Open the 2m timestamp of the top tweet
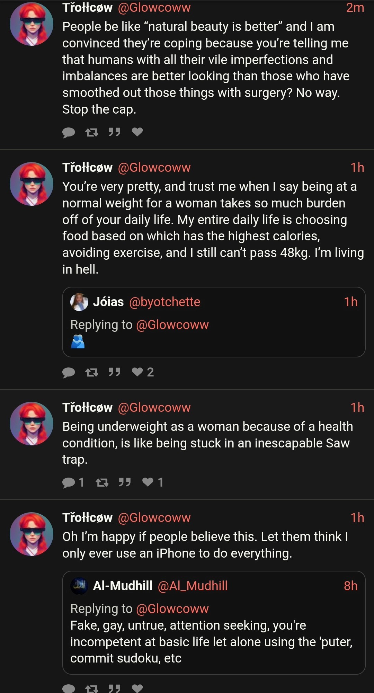374x693 pixels. 355,8
